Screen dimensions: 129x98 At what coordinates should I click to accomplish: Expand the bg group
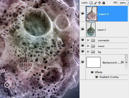coord(88,51)
